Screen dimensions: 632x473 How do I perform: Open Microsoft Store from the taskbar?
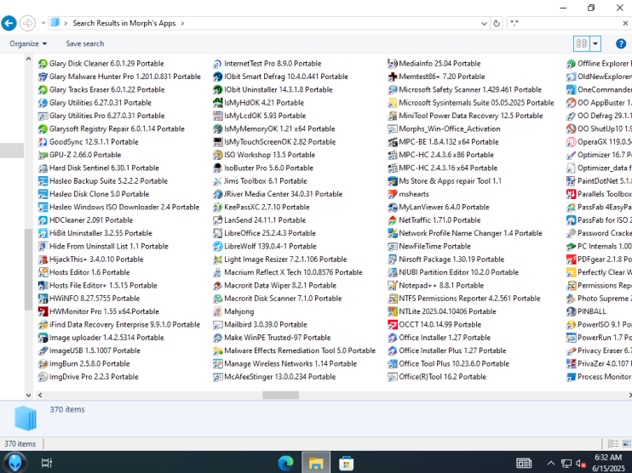pyautogui.click(x=346, y=464)
